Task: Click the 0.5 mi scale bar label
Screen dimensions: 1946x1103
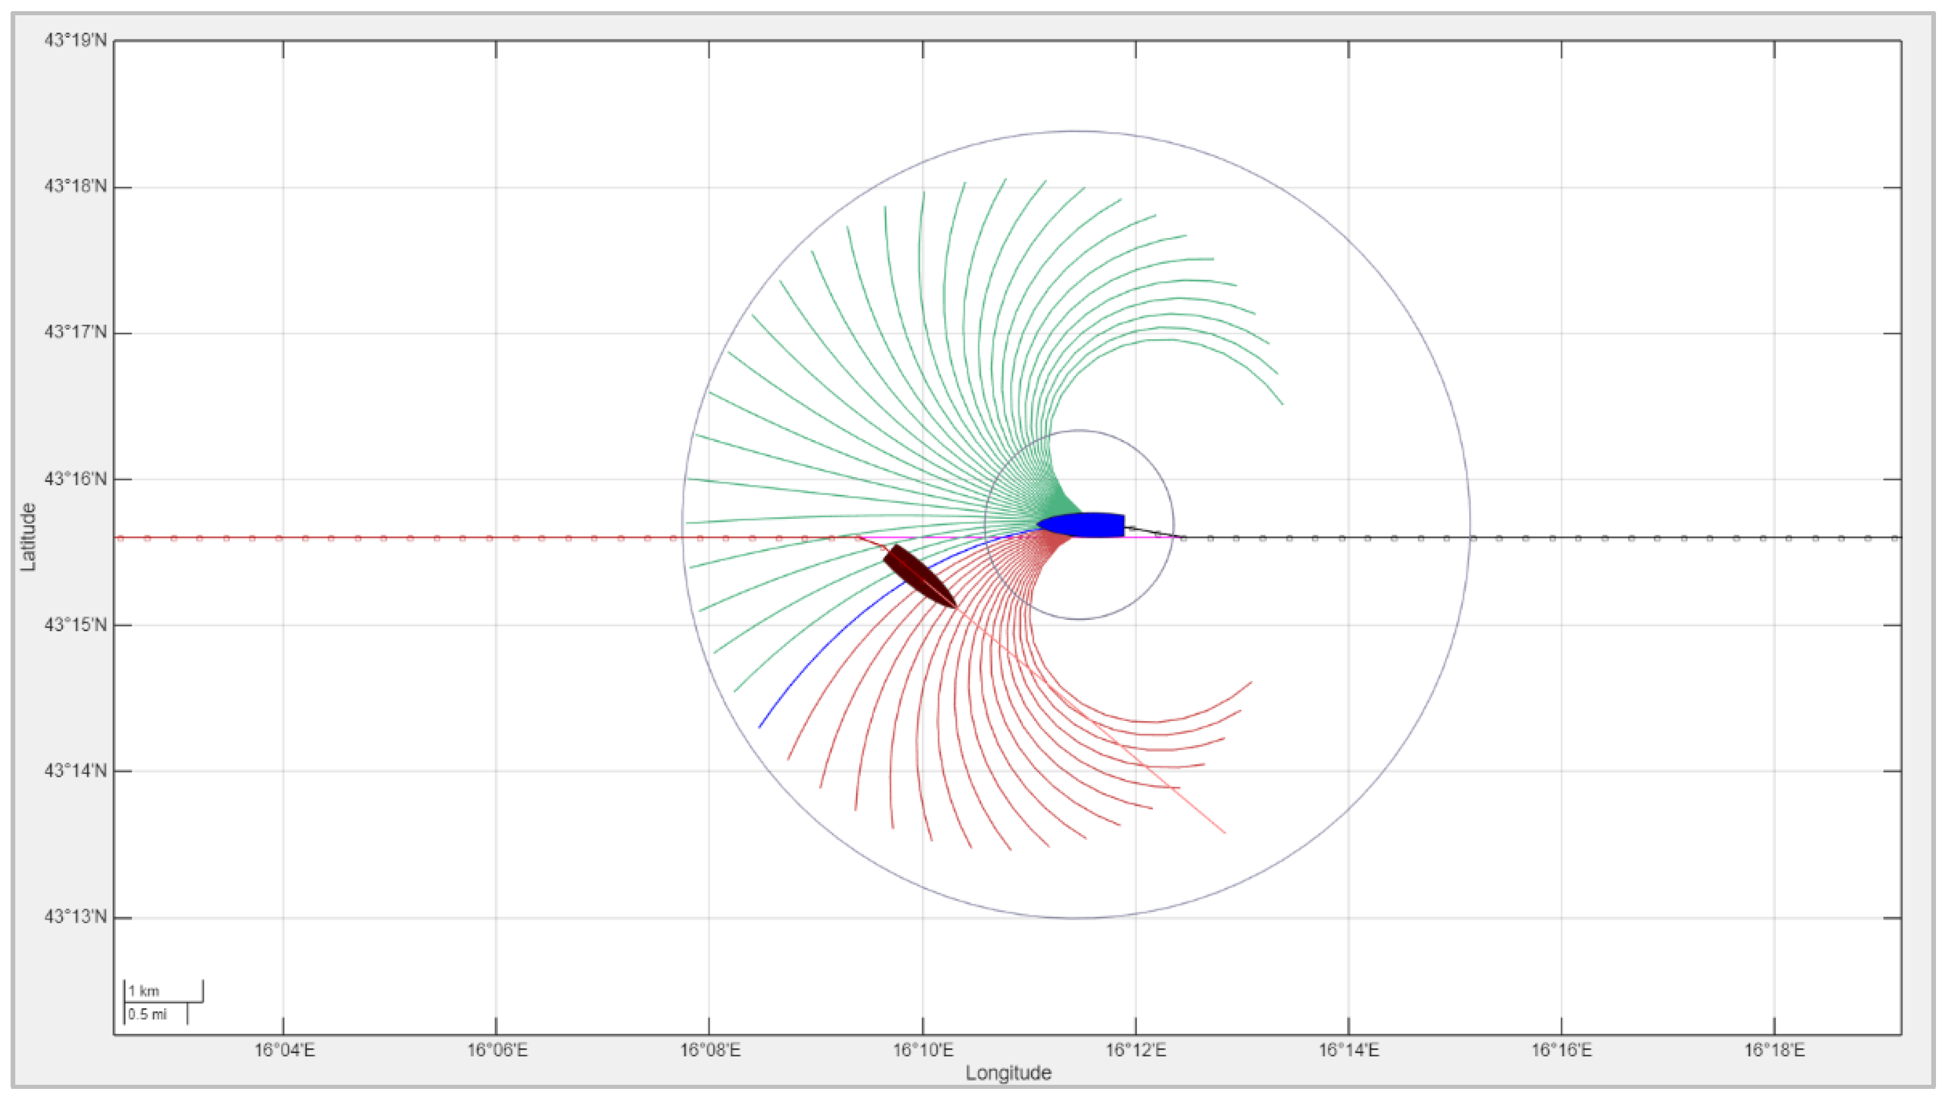Action: pos(147,1014)
